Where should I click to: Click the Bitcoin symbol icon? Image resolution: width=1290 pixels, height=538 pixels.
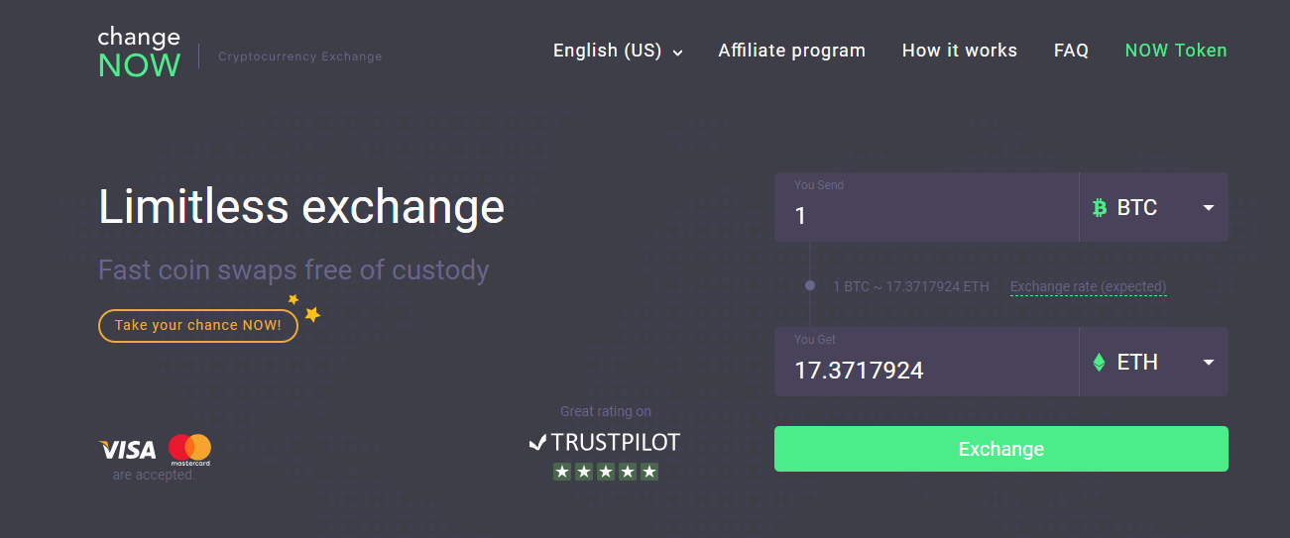click(x=1099, y=208)
